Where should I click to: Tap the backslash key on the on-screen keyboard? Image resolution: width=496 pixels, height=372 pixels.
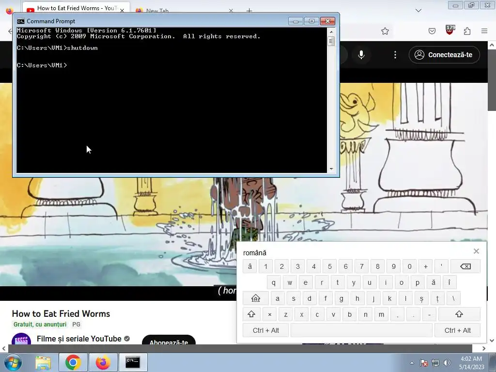pyautogui.click(x=453, y=298)
